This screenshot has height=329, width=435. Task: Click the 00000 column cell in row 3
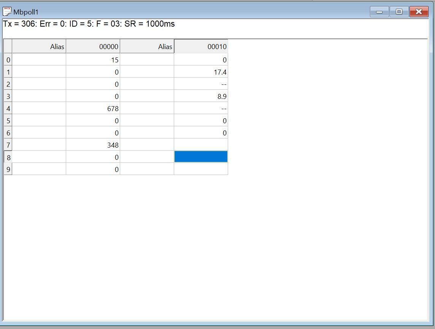(93, 96)
